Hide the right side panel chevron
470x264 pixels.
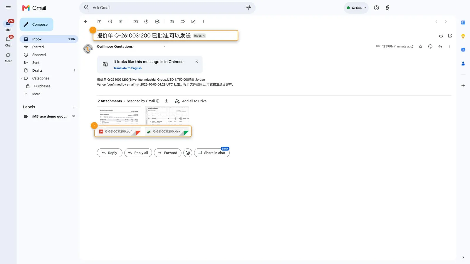point(463,257)
